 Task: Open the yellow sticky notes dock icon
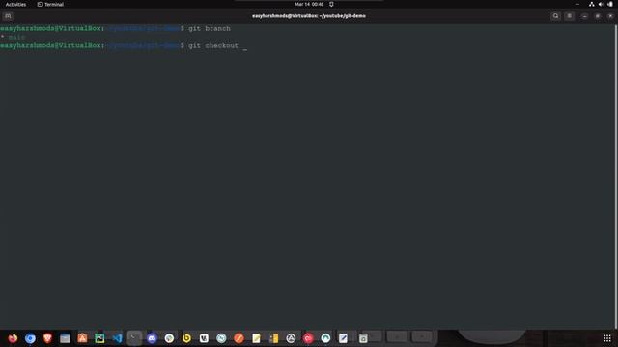256,338
